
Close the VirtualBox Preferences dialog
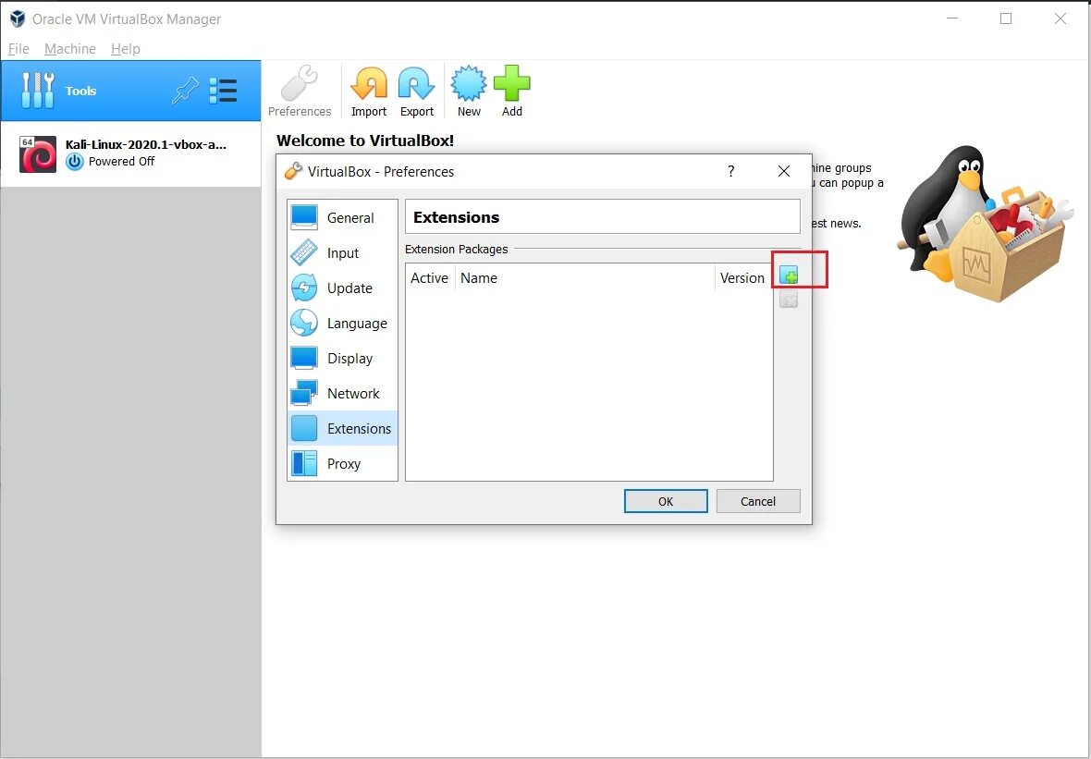pyautogui.click(x=783, y=171)
